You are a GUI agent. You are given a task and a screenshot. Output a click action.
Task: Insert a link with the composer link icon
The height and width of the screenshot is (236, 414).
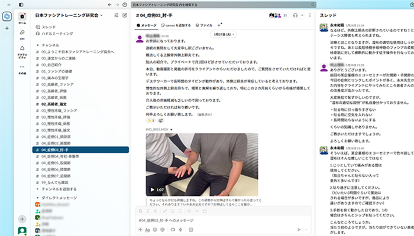pyautogui.click(x=165, y=211)
